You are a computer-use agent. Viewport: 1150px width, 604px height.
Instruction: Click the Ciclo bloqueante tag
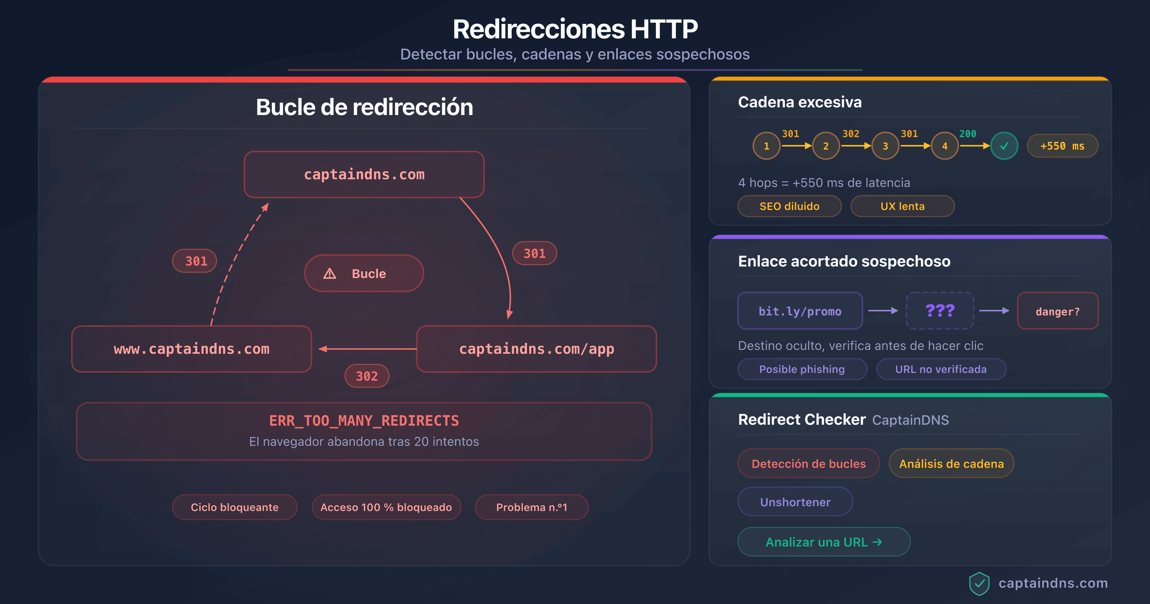[x=234, y=507]
